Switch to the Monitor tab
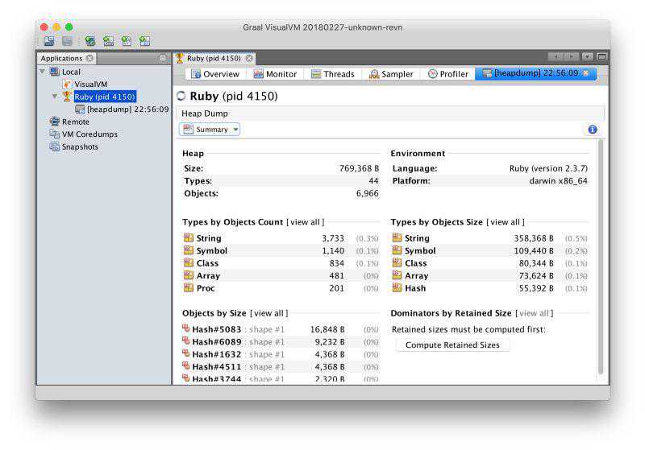The width and height of the screenshot is (645, 450). (275, 74)
